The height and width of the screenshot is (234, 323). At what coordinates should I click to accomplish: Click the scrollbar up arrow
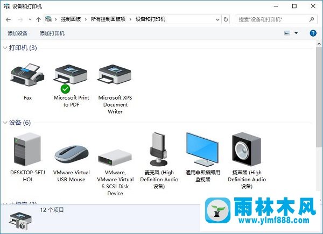coord(319,44)
